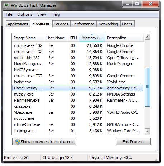164x166 pixels.
Task: Sort by Memory column header
Action: tap(92, 38)
